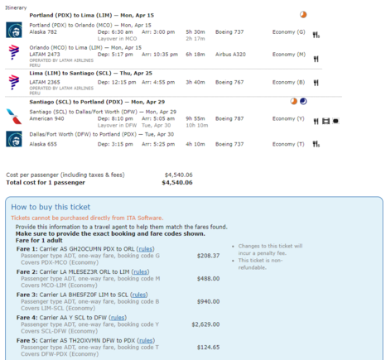The width and height of the screenshot is (391, 360).
Task: Click the power outlet icon for American 940
Action: click(x=335, y=121)
